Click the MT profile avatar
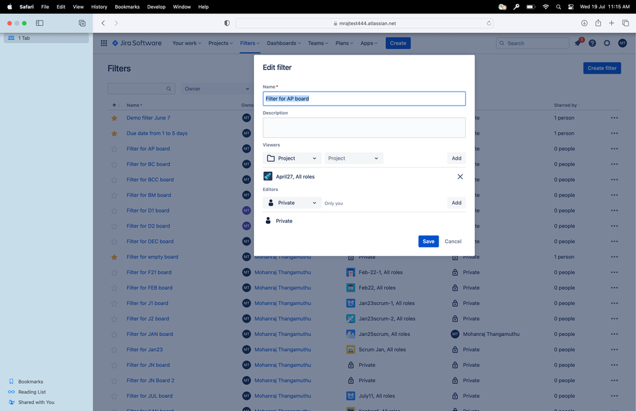 coord(623,43)
